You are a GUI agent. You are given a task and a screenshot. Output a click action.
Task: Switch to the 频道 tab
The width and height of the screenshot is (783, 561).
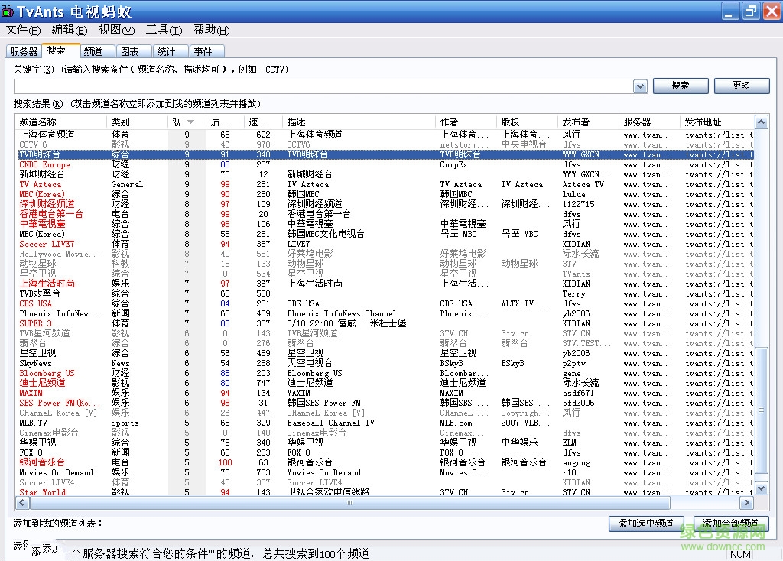(95, 51)
